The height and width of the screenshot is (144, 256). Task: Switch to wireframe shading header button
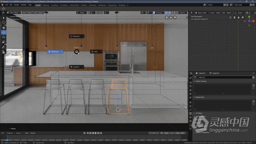tap(170, 13)
